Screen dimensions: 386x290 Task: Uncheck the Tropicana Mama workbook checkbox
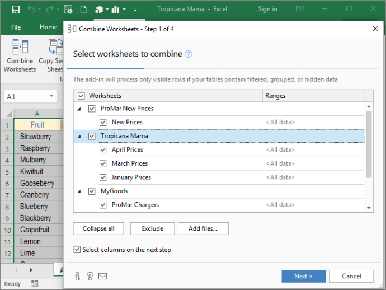[x=92, y=136]
